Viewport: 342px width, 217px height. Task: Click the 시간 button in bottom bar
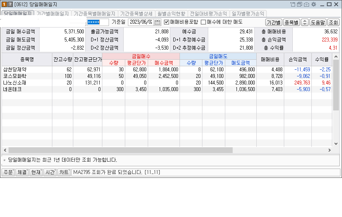point(50,172)
